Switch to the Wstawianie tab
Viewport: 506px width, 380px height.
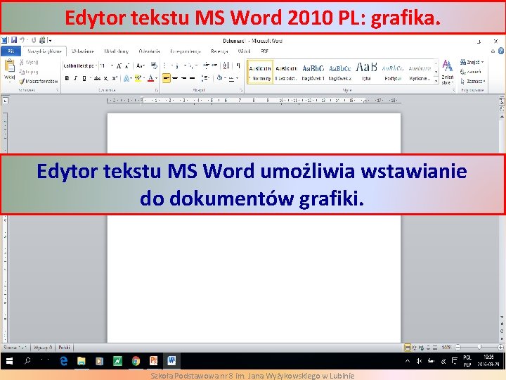tap(83, 51)
